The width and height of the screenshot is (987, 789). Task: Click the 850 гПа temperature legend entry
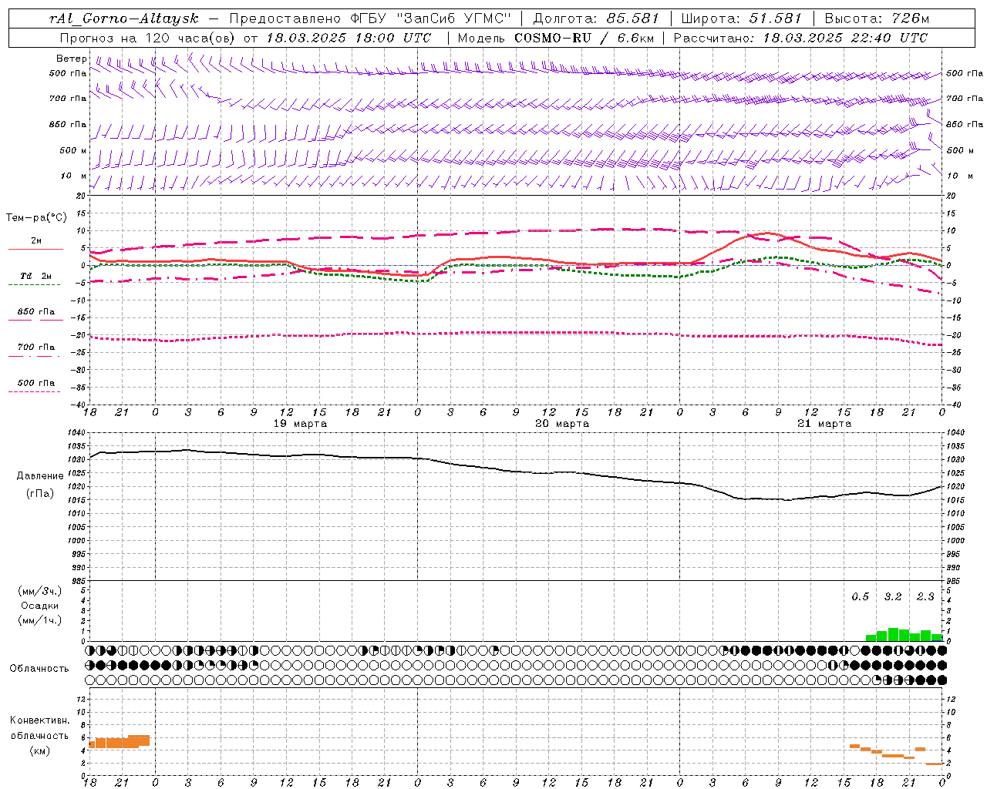click(35, 312)
